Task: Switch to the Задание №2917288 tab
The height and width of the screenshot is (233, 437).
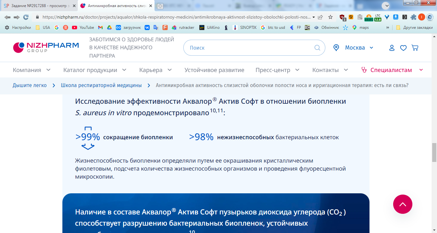Action: click(39, 6)
